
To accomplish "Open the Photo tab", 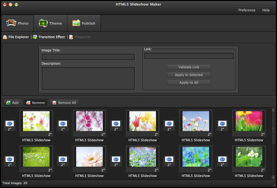I will click(17, 23).
